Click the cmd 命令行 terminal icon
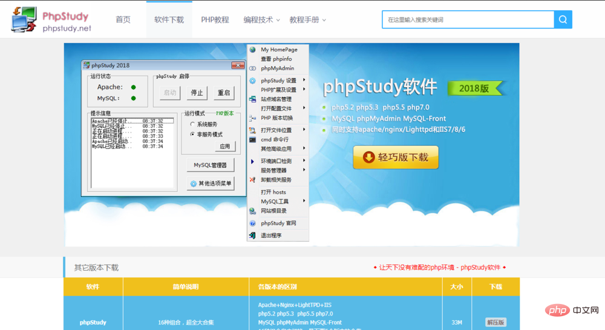The image size is (605, 330). [x=253, y=140]
